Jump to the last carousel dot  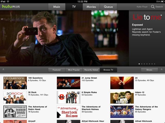click(x=155, y=64)
